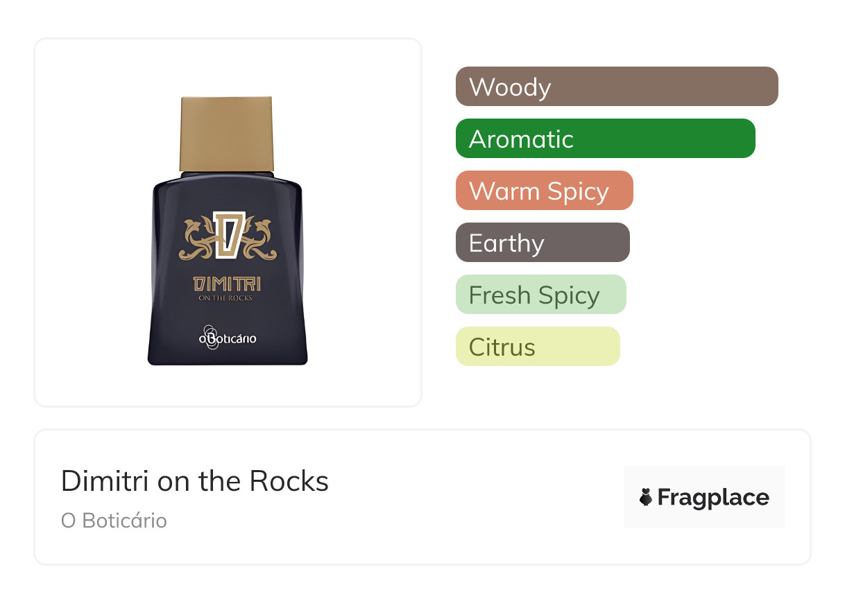Click the Fragplace perfume bottle logo icon
Viewport: 845px width, 599px height.
646,498
